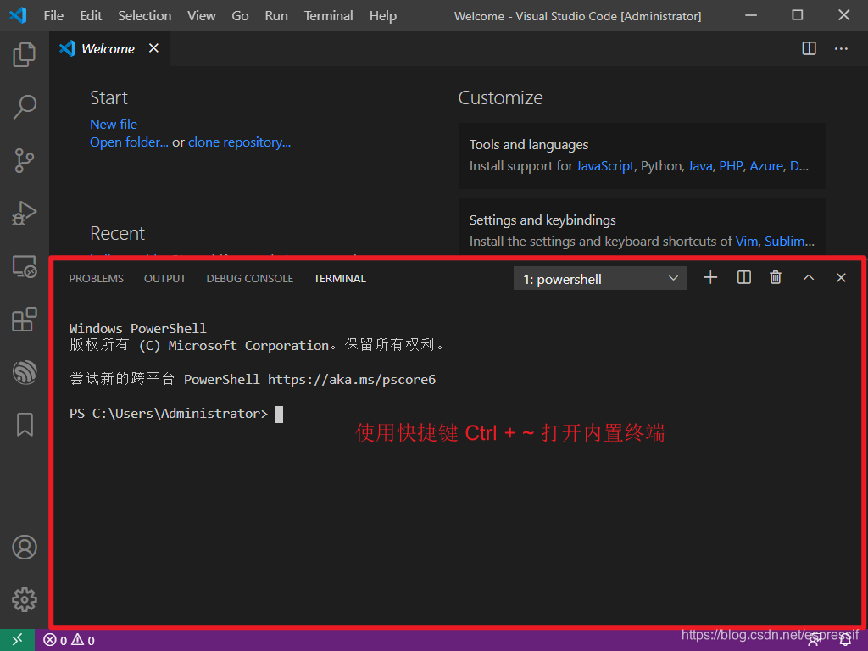Screen dimensions: 868x651
Task: Switch to the PROBLEMS panel tab
Action: [97, 278]
